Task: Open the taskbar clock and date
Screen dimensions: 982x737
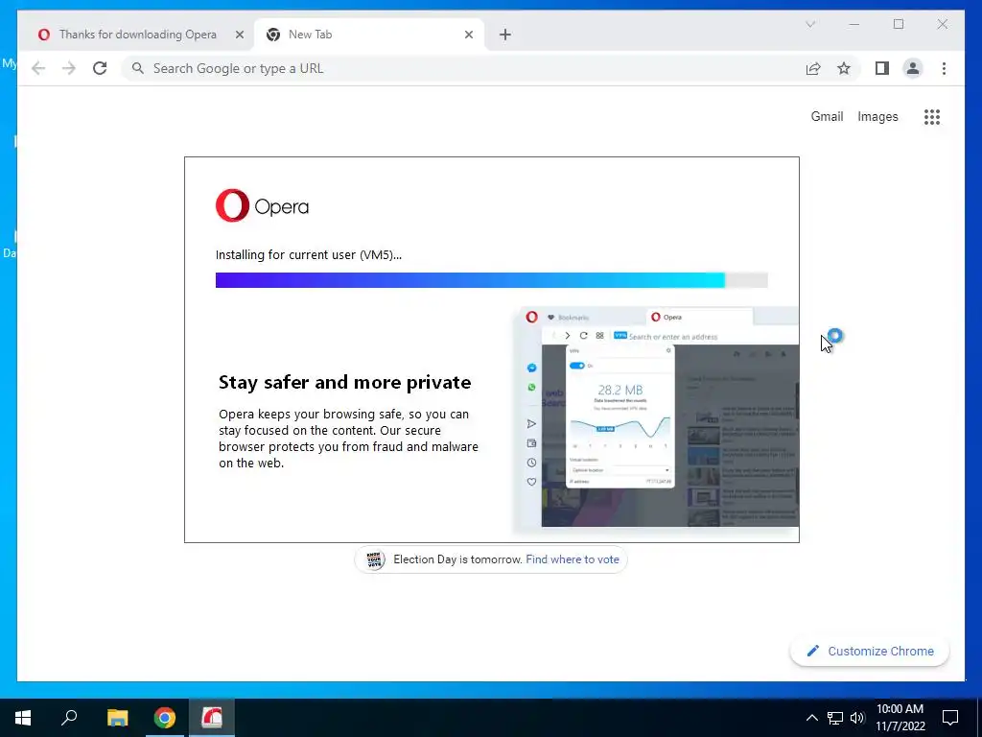Action: (x=900, y=718)
